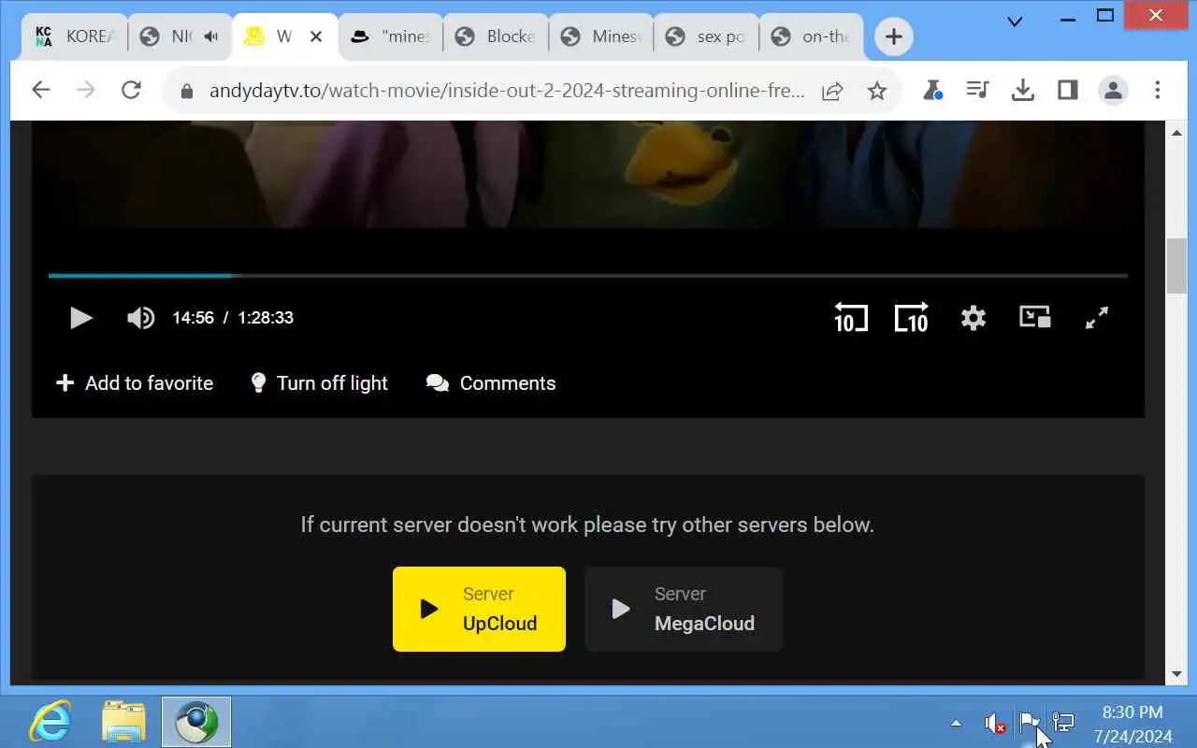Switch to the KOREA tab
Screen dimensions: 1197x748
click(x=73, y=36)
